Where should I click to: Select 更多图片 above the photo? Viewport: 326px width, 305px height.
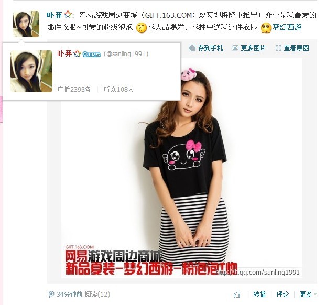(253, 48)
